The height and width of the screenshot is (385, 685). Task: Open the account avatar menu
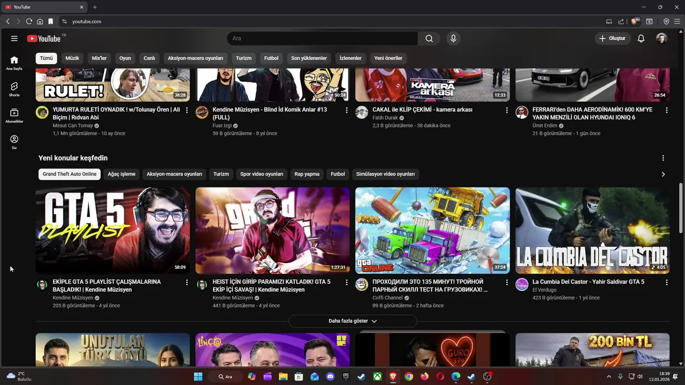[662, 38]
